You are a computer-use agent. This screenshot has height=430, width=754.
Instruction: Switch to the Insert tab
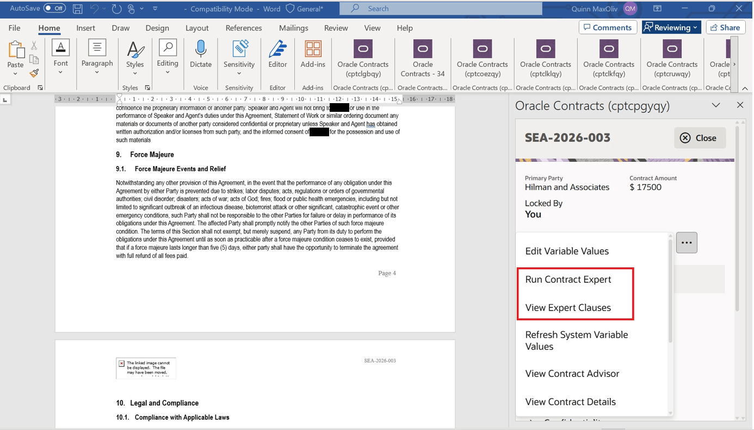(x=85, y=28)
